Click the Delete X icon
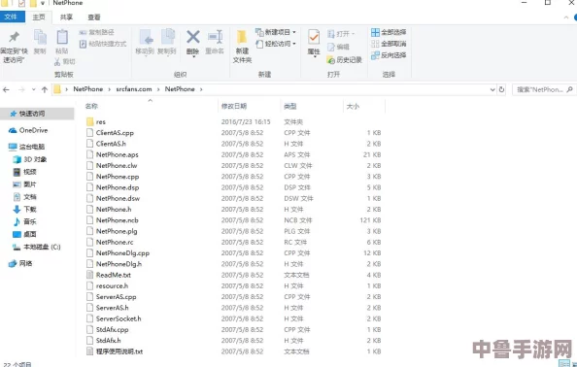Viewport: 577px width, 367px height. click(193, 37)
